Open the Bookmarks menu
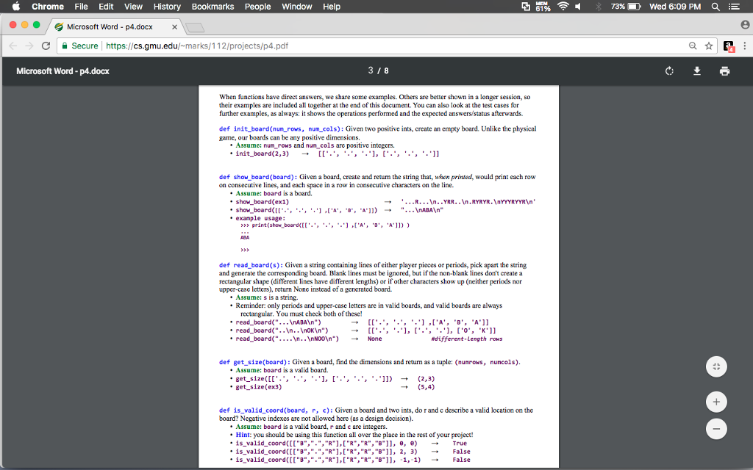Viewport: 753px width, 470px height. (213, 7)
